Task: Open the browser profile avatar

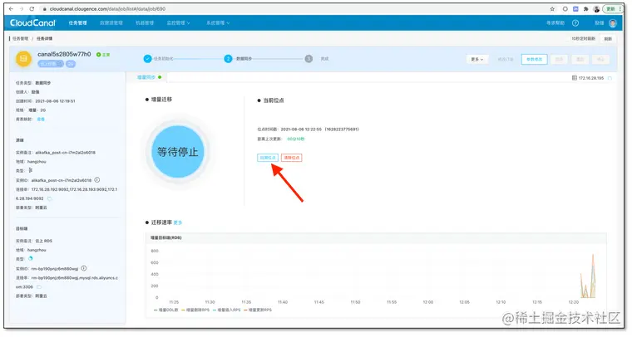Action: (x=596, y=9)
